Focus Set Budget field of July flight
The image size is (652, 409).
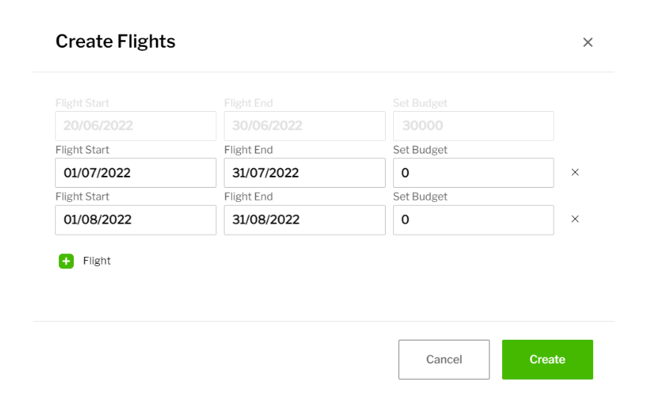473,173
